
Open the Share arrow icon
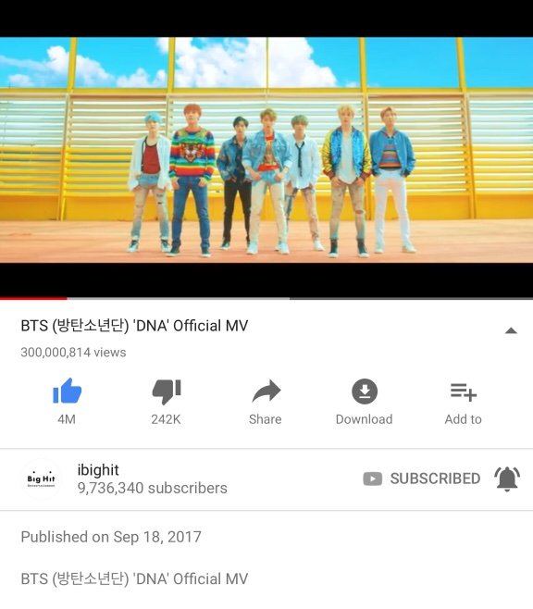click(x=266, y=391)
